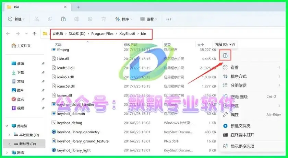Sort by the 大小 column header
The image size is (288, 158).
pos(201,45)
